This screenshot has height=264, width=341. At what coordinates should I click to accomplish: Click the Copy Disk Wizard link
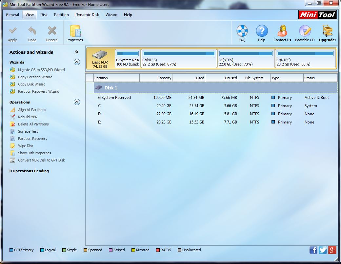point(32,84)
